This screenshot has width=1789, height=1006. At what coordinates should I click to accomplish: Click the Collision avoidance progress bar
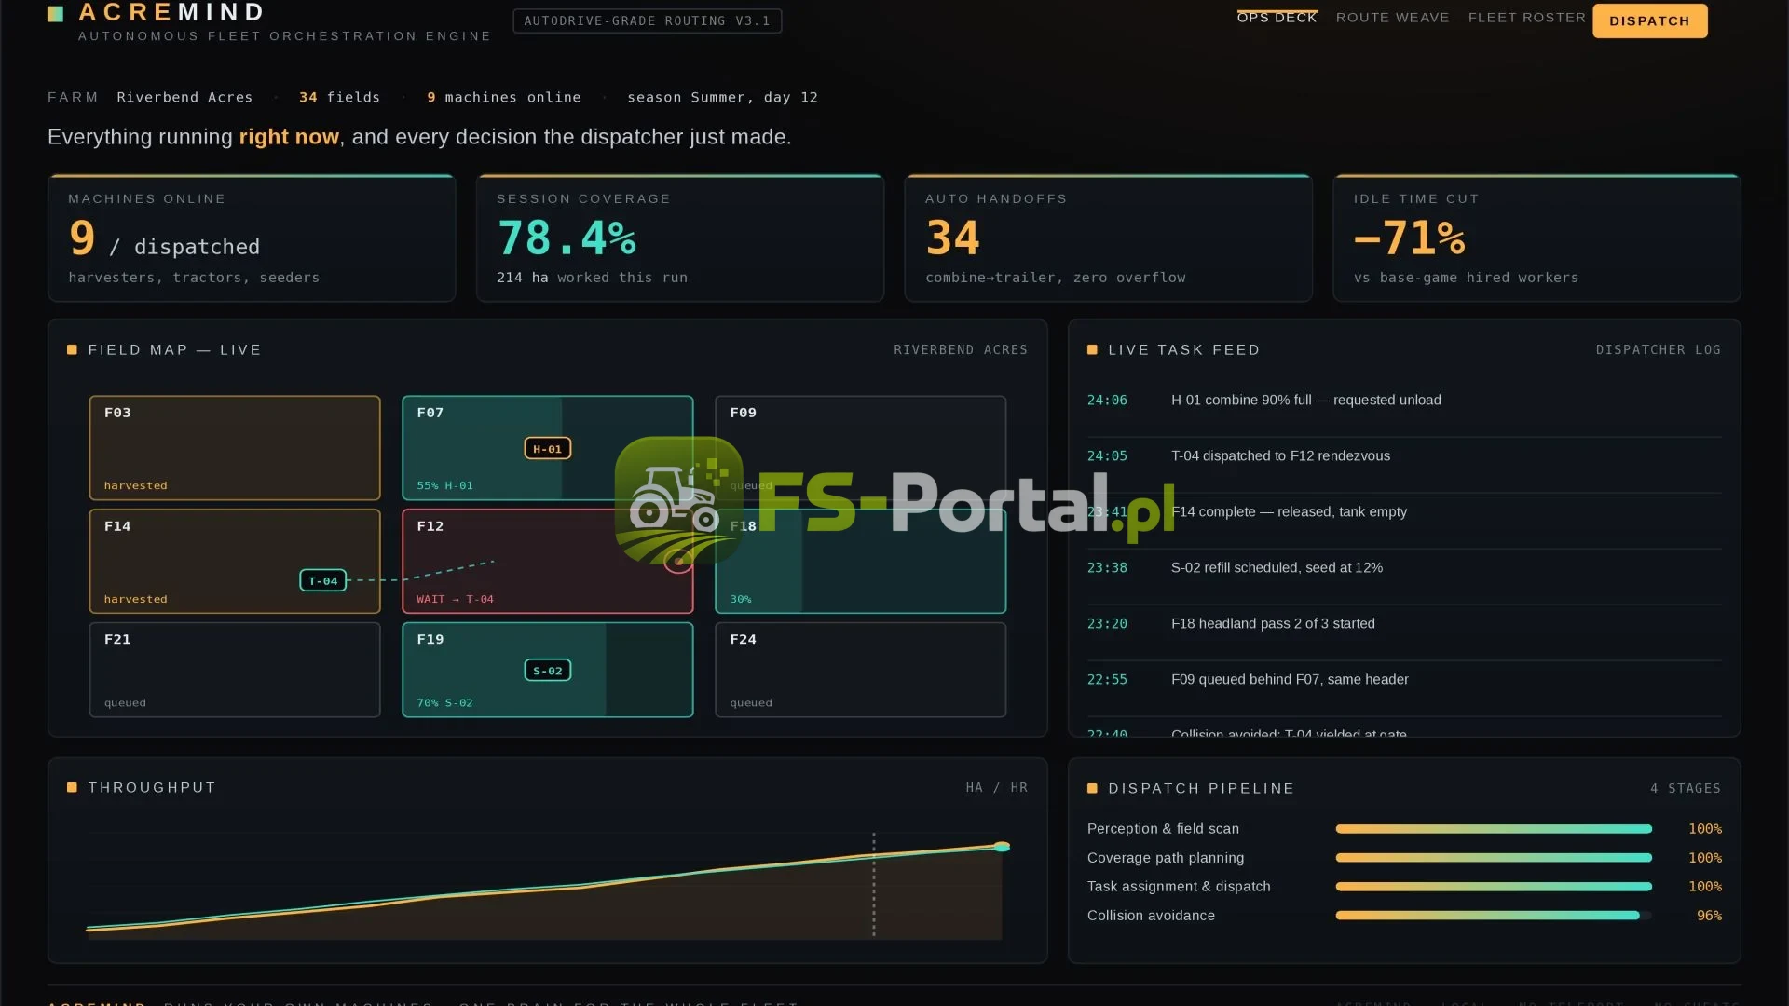tap(1494, 916)
